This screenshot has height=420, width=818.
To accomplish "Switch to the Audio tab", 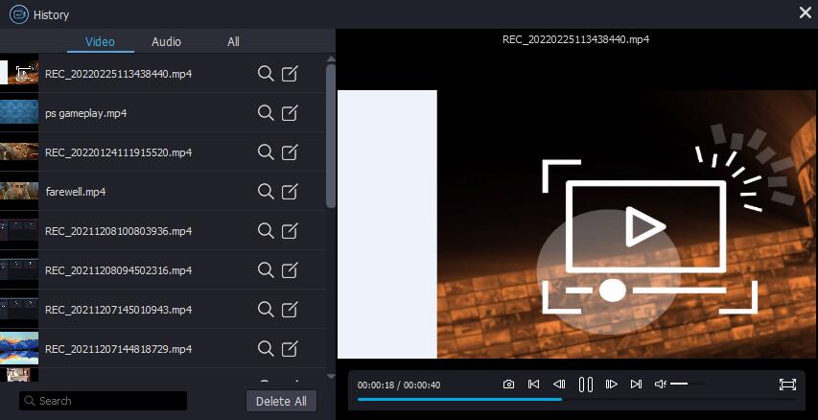I will (x=167, y=42).
